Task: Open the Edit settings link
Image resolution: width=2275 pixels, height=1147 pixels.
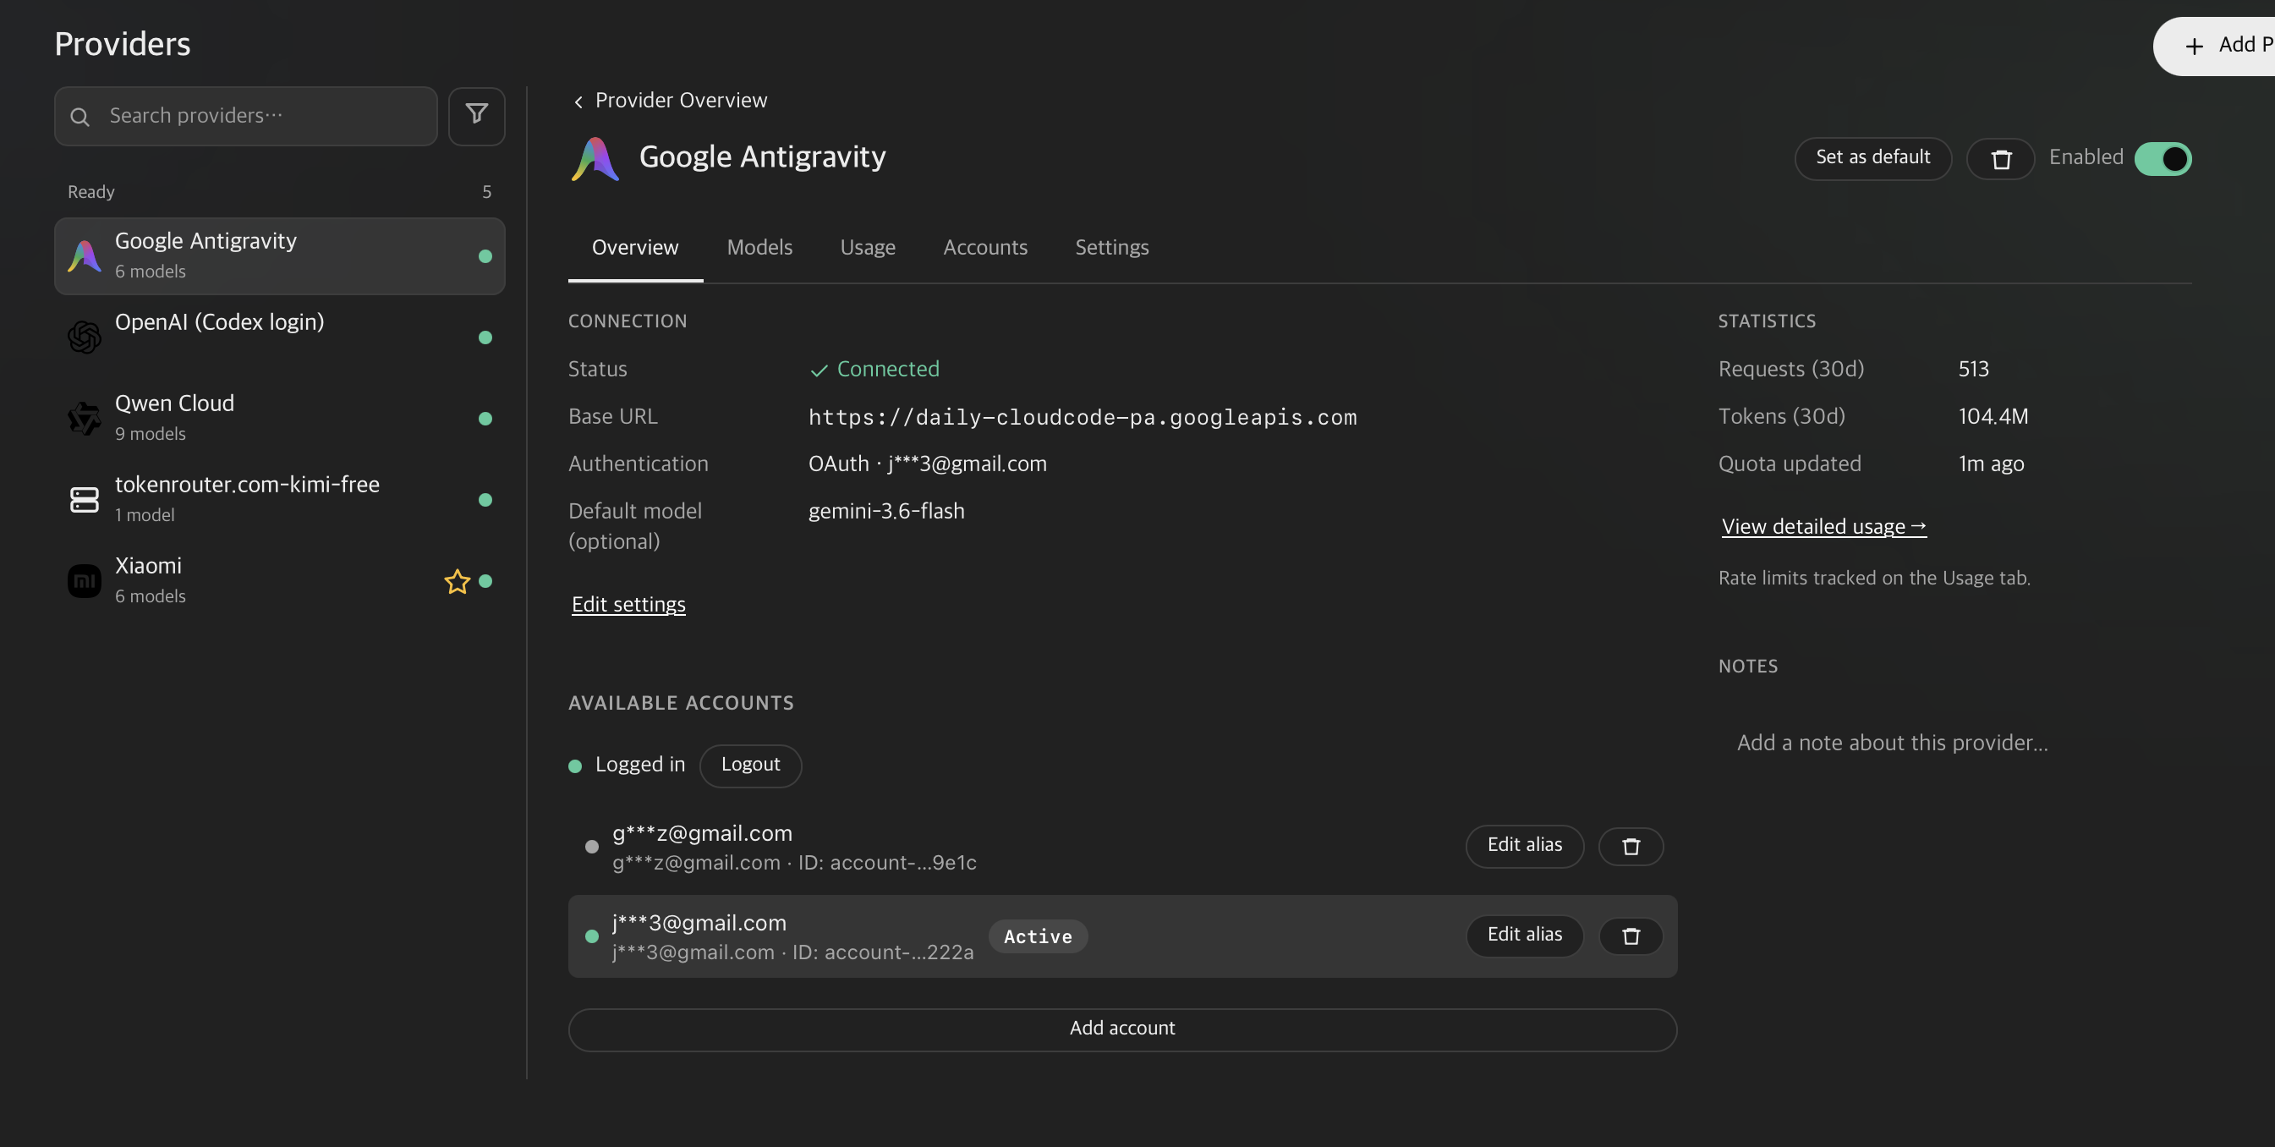Action: click(x=629, y=605)
